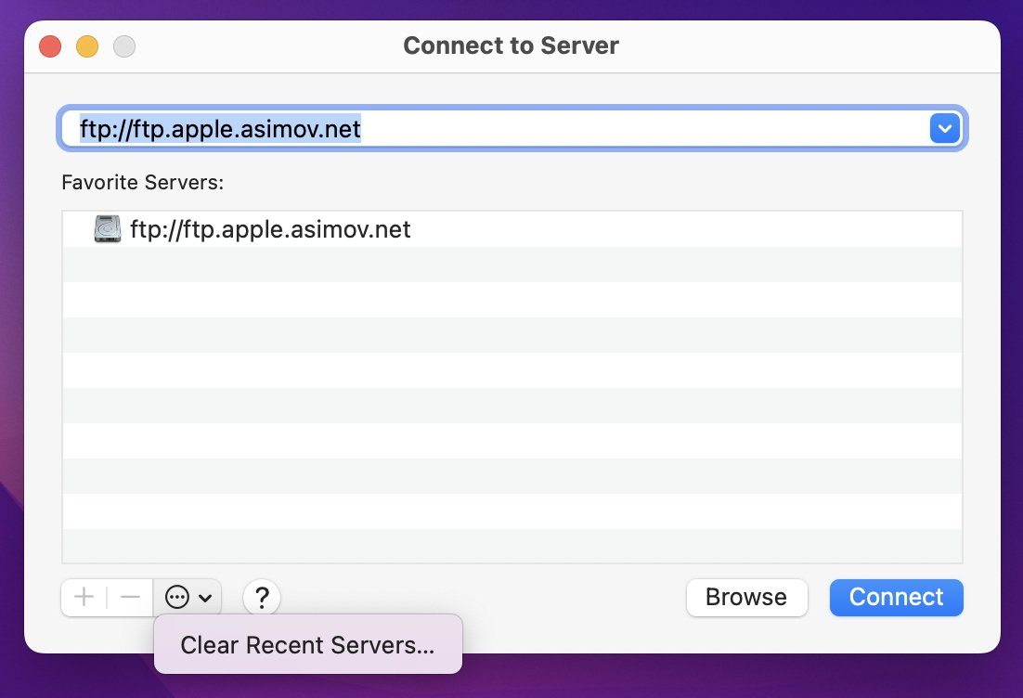Remove favorite server using the minus button
Viewport: 1023px width, 698px height.
130,597
